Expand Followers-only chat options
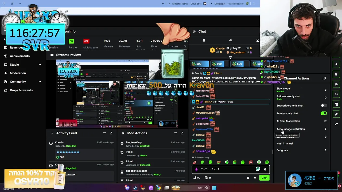Screen dimensions: 342x192 [x=325, y=98]
